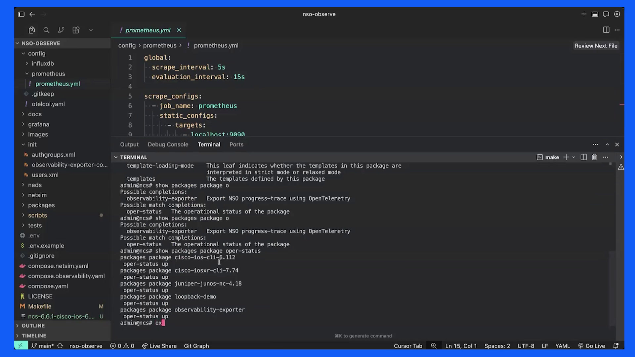Go back with the left arrow

[32, 14]
